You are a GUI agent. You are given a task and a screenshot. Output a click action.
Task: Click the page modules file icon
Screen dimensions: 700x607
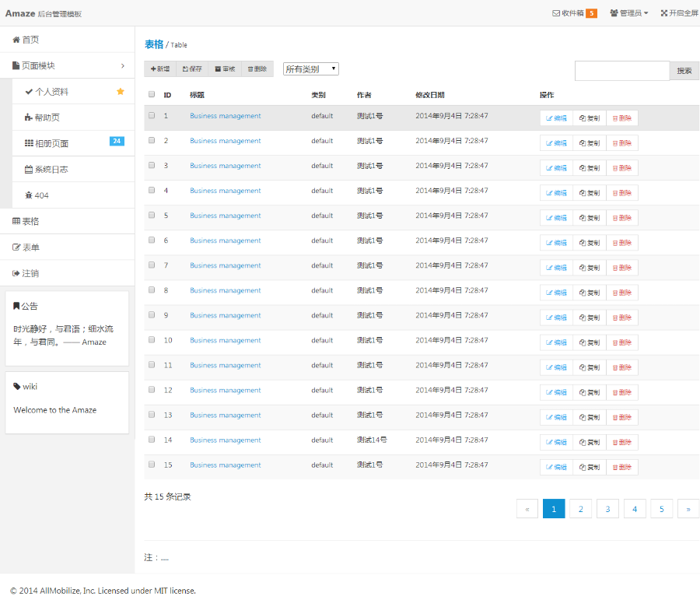(x=16, y=65)
